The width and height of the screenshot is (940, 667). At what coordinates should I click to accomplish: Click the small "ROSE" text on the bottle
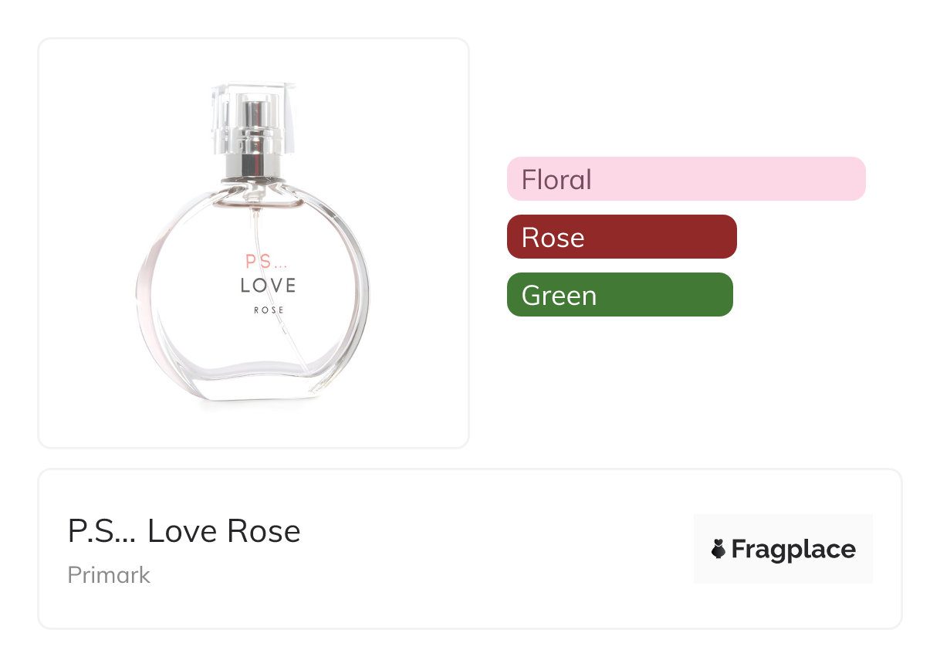coord(269,310)
